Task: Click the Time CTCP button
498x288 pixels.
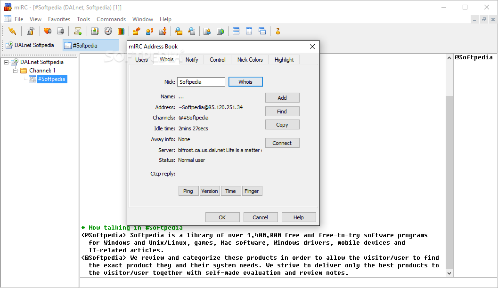Action: pos(230,191)
